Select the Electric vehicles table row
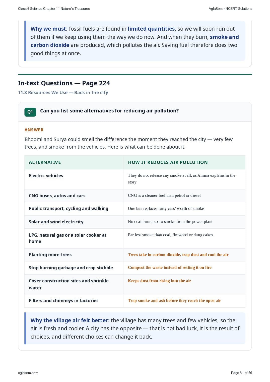The image size is (270, 382). pyautogui.click(x=135, y=179)
